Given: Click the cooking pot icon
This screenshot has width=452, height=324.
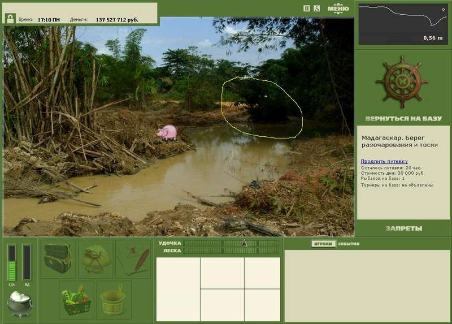Looking at the screenshot, I should (x=19, y=304).
